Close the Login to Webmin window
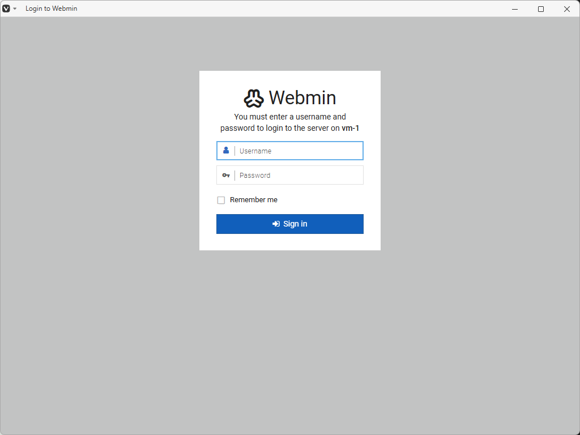Image resolution: width=580 pixels, height=435 pixels. 566,9
